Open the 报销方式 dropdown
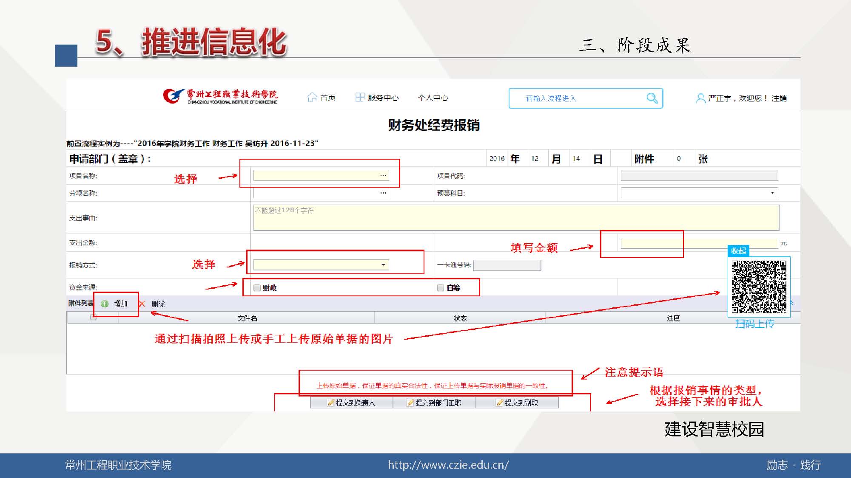 point(383,265)
